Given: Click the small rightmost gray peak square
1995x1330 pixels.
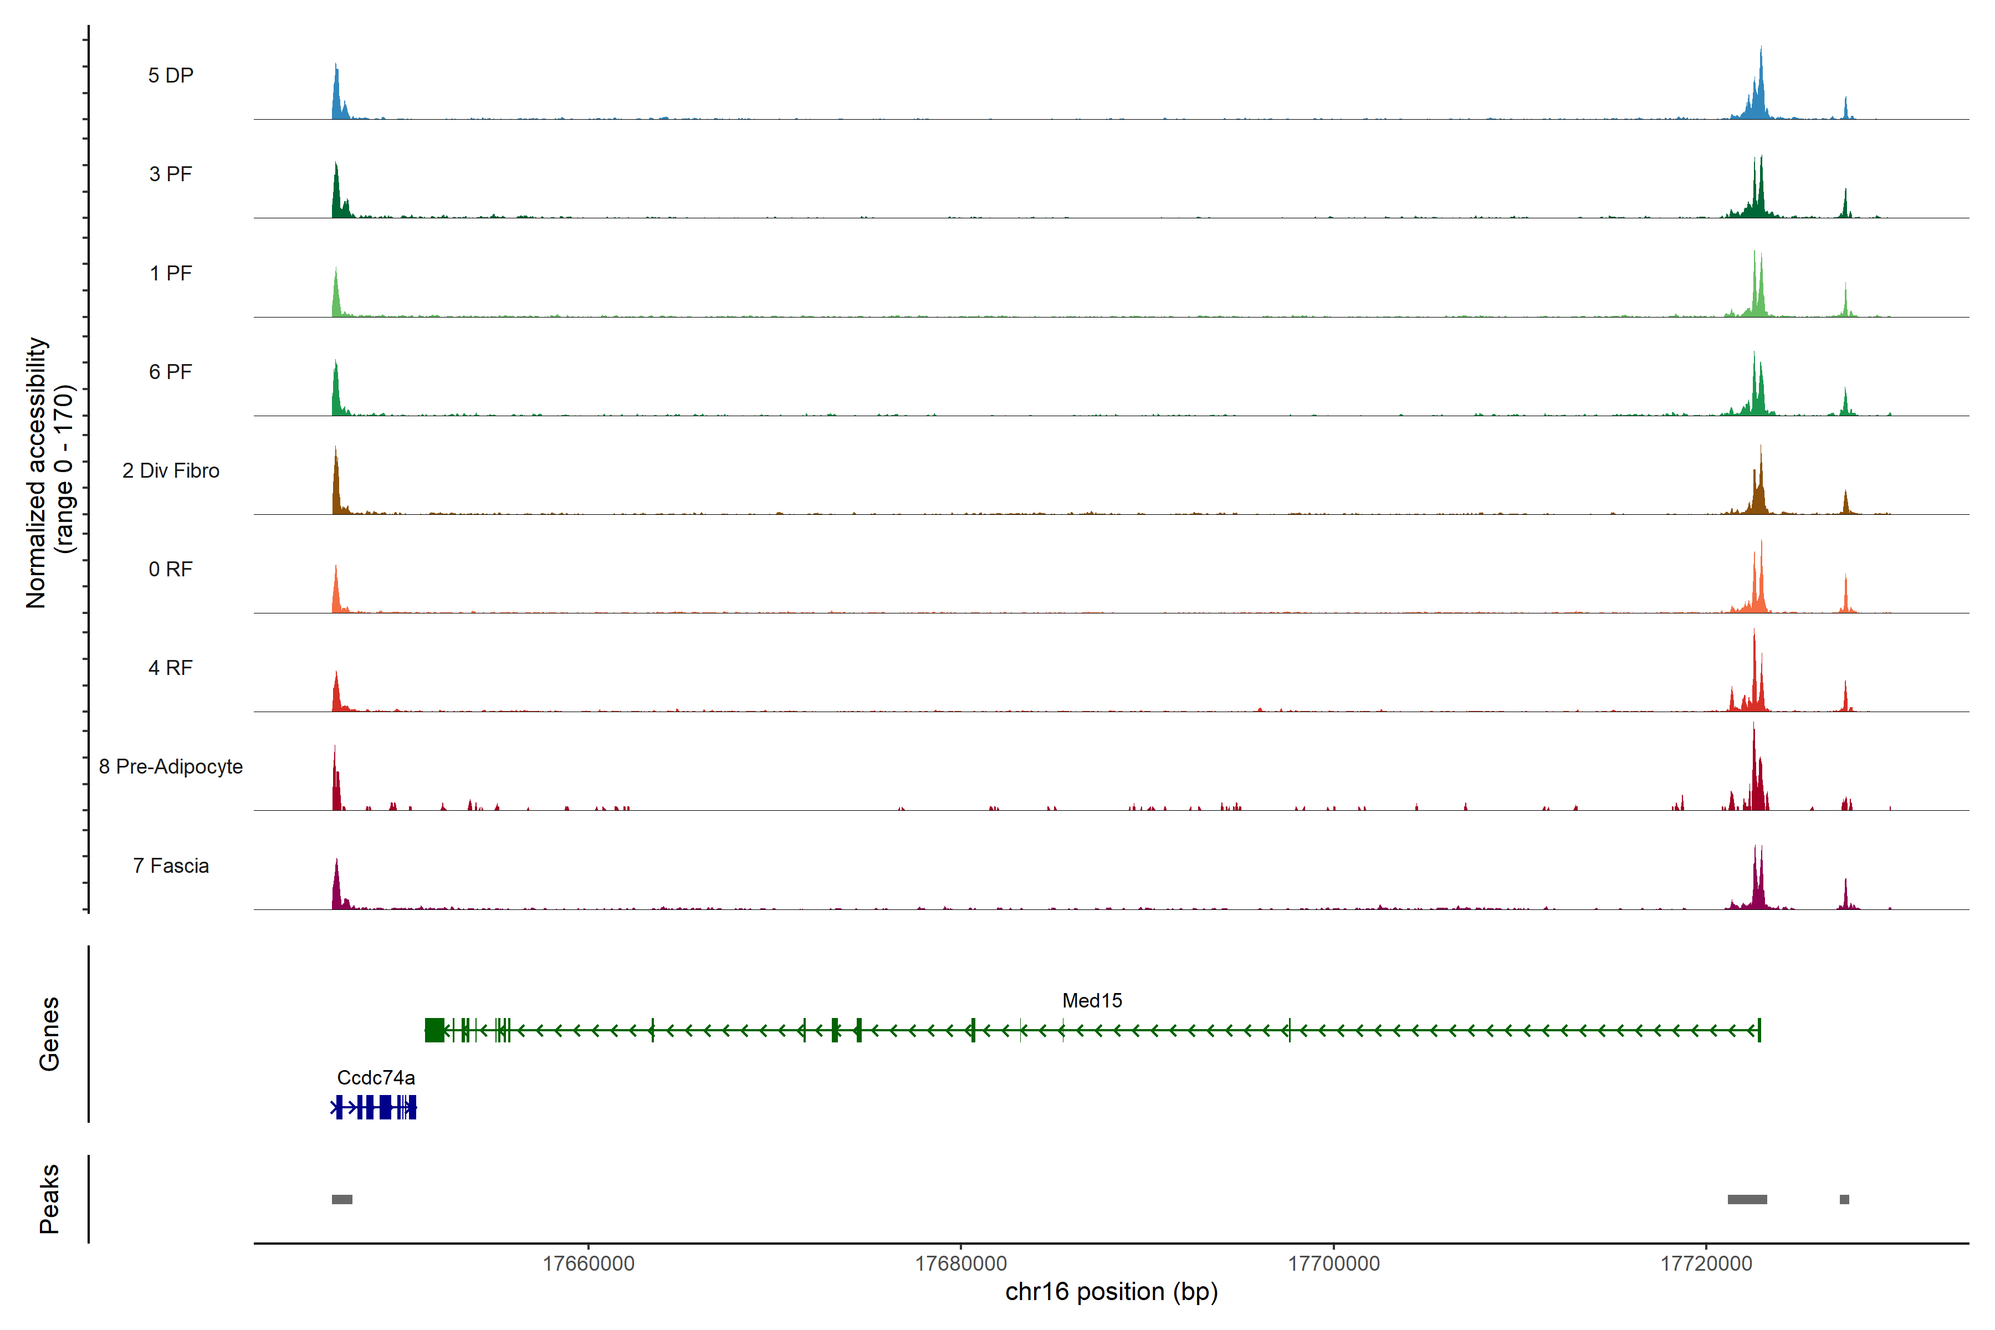Looking at the screenshot, I should 1844,1199.
